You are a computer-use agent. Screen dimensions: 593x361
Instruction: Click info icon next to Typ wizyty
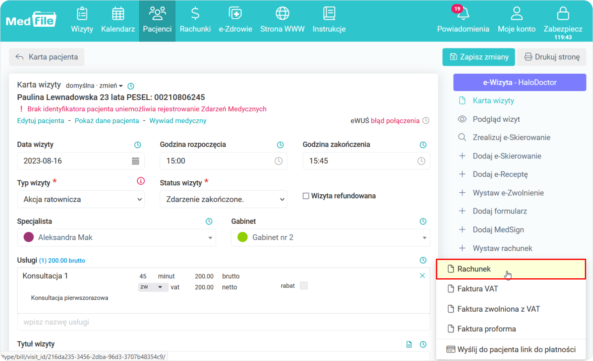(x=141, y=181)
